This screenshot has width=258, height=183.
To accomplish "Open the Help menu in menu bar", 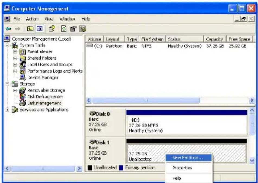I will [x=86, y=19].
